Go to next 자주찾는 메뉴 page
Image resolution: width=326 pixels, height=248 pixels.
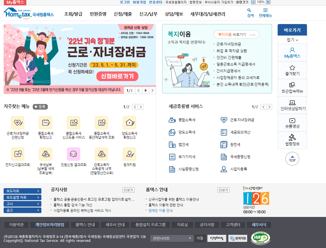pyautogui.click(x=141, y=107)
